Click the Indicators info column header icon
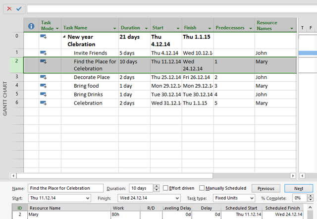The height and width of the screenshot is (219, 317). tap(31, 26)
